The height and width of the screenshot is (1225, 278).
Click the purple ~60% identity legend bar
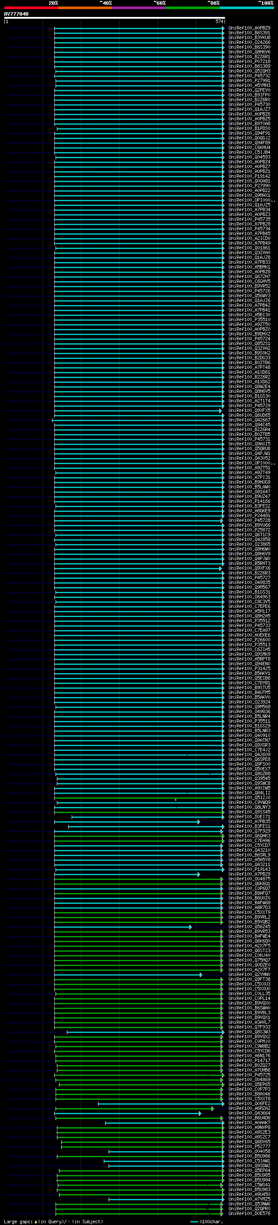[x=139, y=8]
